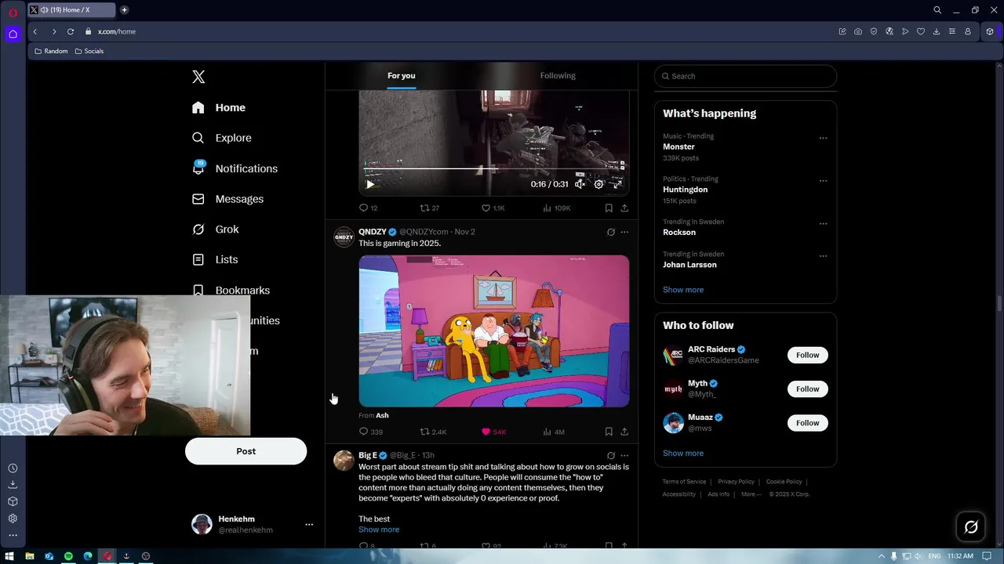Open File Explorer from taskbar
This screenshot has width=1004, height=564.
click(x=30, y=556)
